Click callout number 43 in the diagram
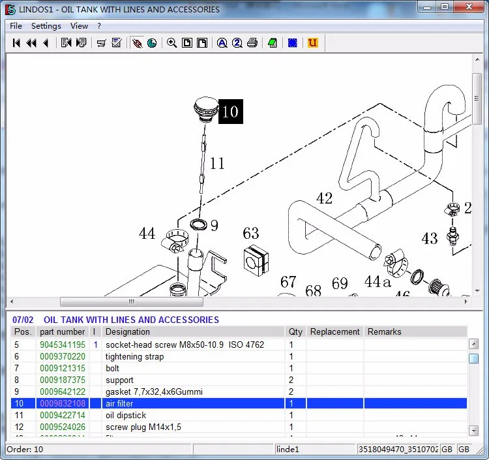The image size is (489, 460). coord(430,239)
